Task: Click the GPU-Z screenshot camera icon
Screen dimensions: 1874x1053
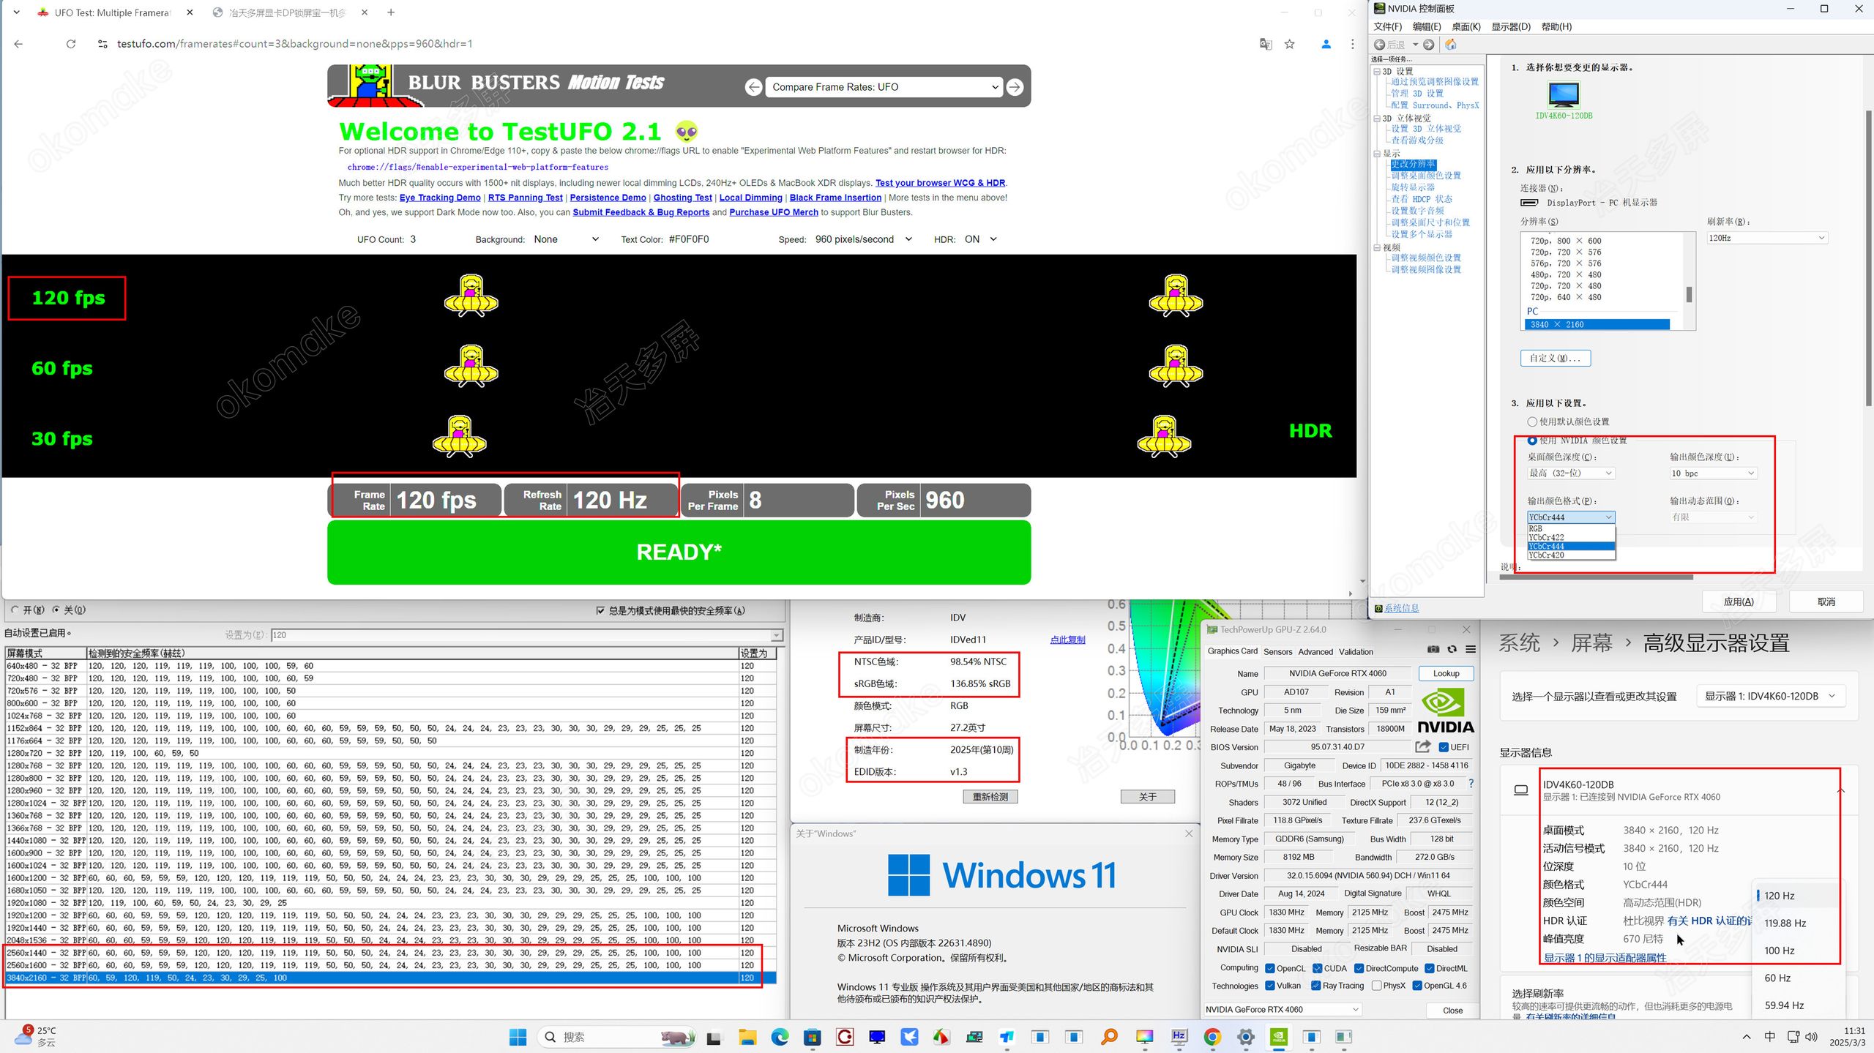Action: 1433,649
